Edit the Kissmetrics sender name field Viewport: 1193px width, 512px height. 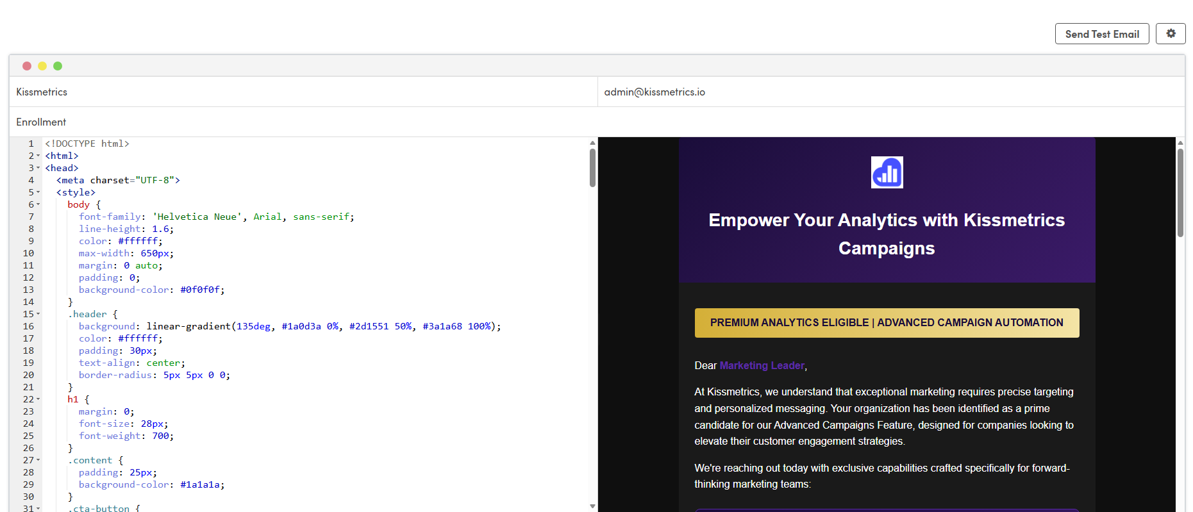pyautogui.click(x=303, y=92)
